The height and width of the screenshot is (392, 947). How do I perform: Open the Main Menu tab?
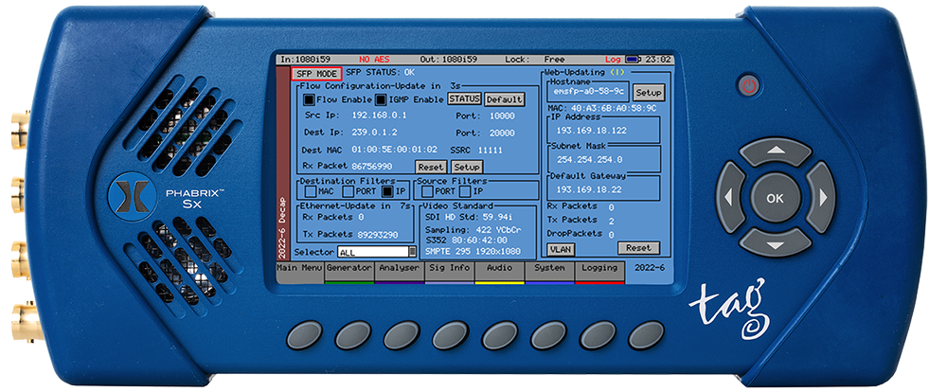pos(299,271)
